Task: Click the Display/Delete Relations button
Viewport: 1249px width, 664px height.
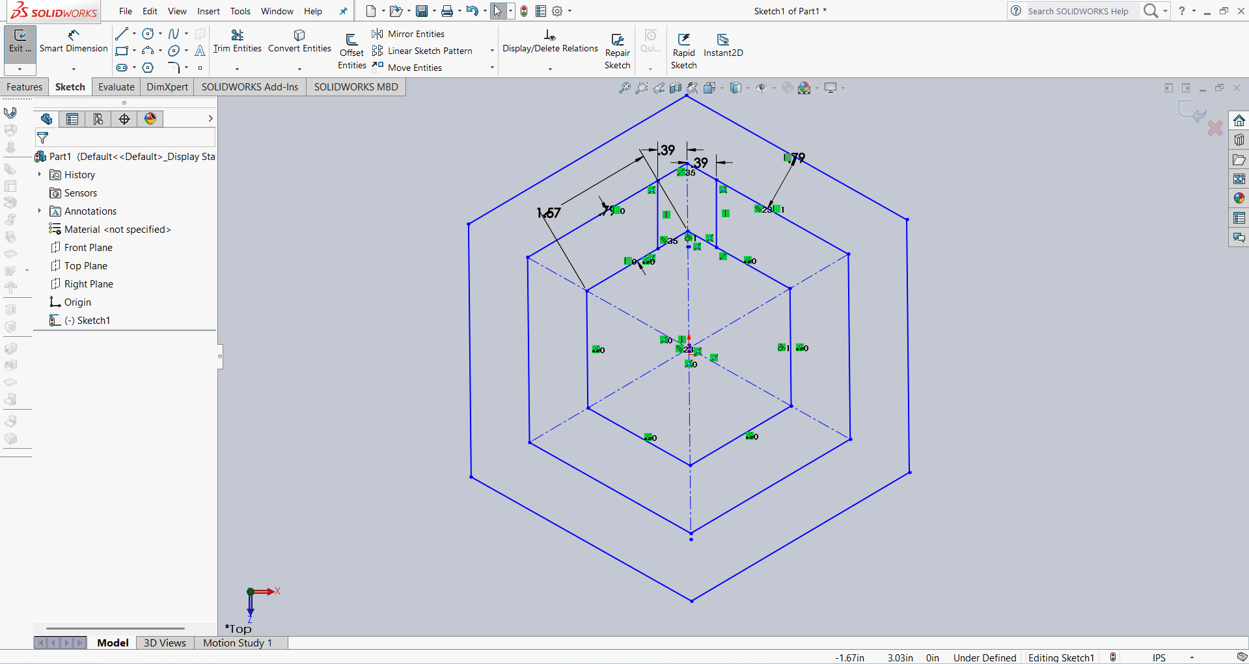Action: coord(550,42)
